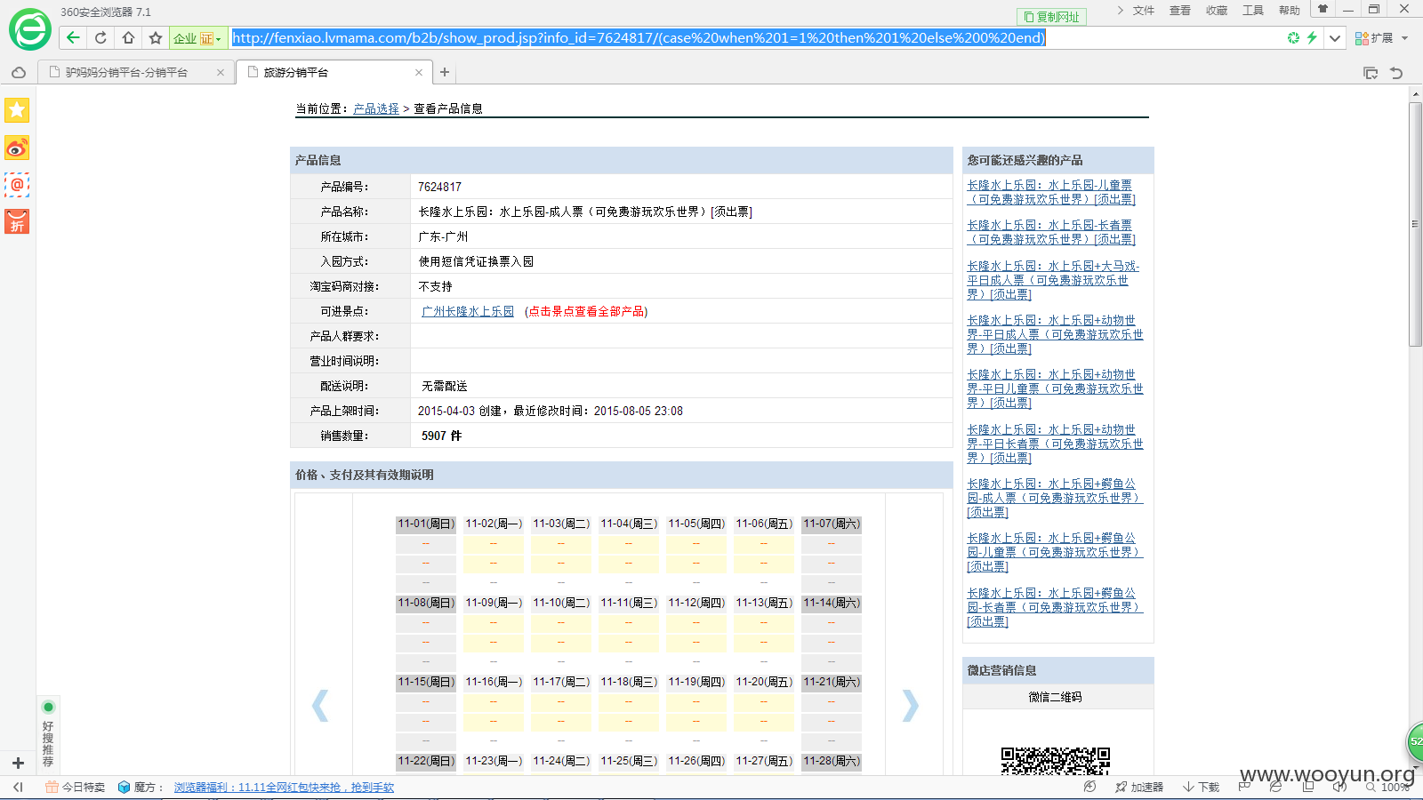Open the 水上乐园+大马戏-平日成人票 link
Screen dimensions: 1423x800
[x=1053, y=280]
